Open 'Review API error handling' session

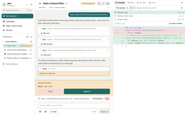coord(18,58)
